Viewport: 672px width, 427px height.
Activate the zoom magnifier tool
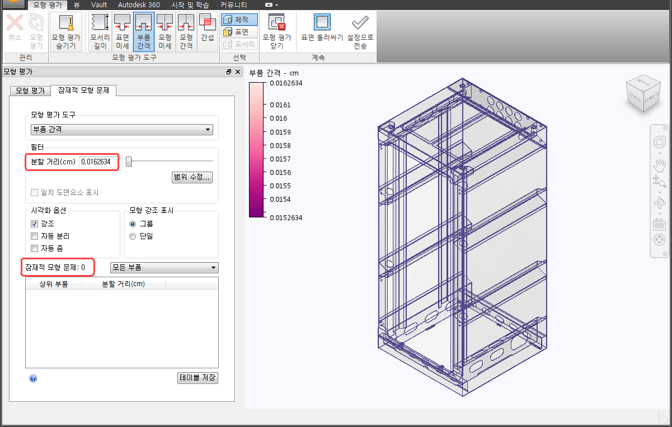[x=659, y=181]
